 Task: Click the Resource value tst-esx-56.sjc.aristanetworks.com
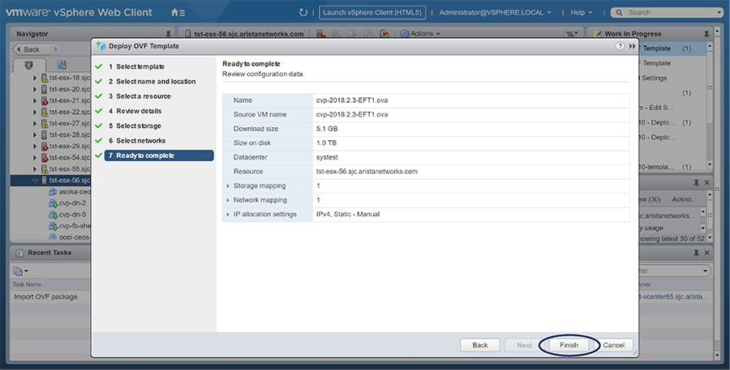(x=367, y=172)
